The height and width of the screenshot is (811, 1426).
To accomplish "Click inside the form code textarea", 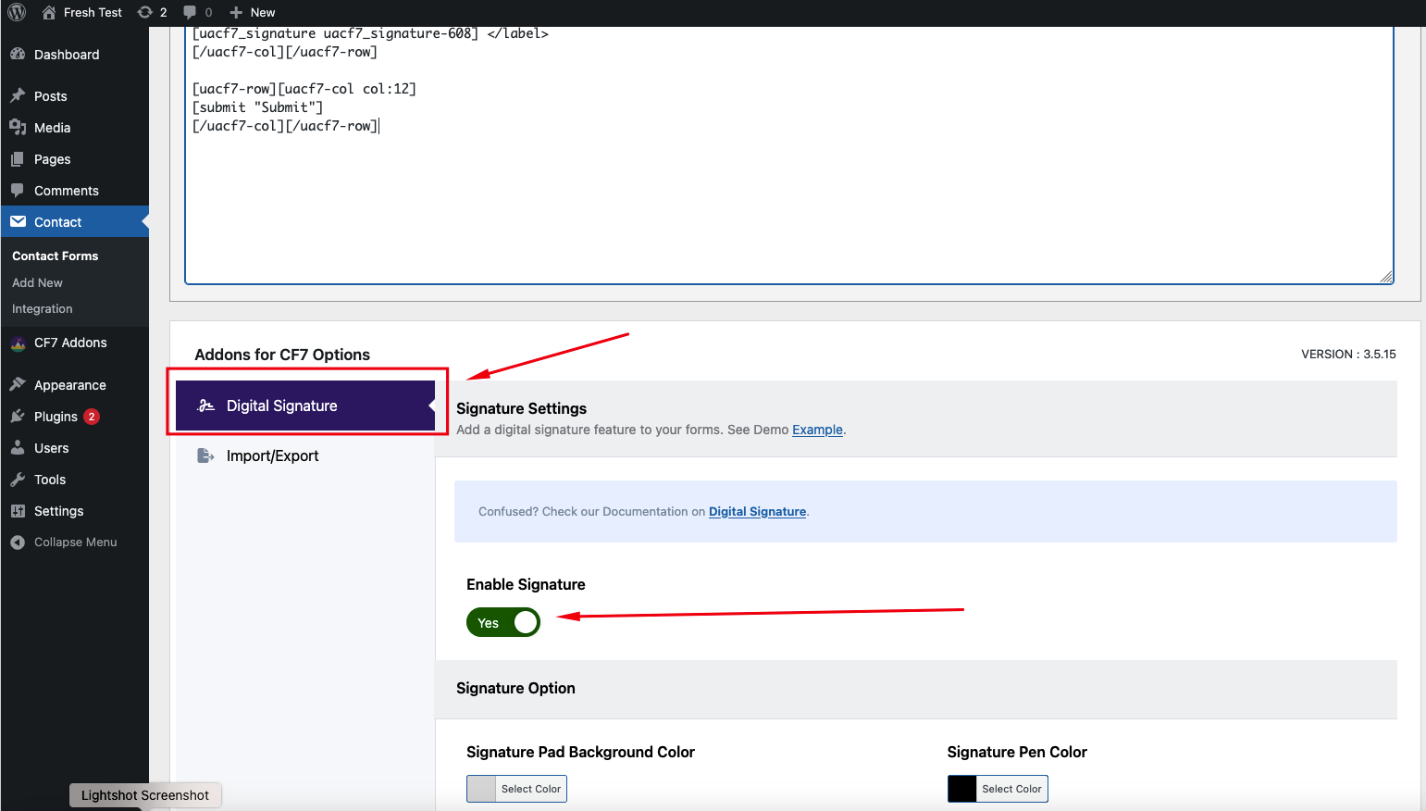I will pyautogui.click(x=789, y=155).
